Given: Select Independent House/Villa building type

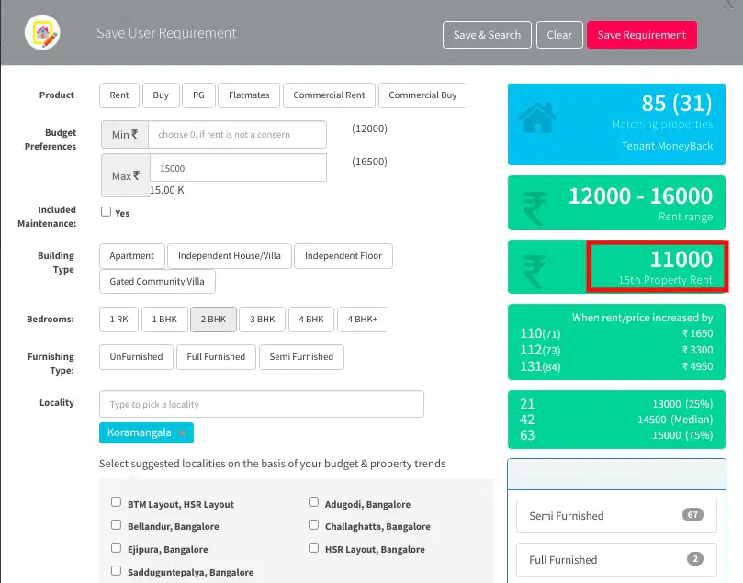Looking at the screenshot, I should click(x=230, y=256).
